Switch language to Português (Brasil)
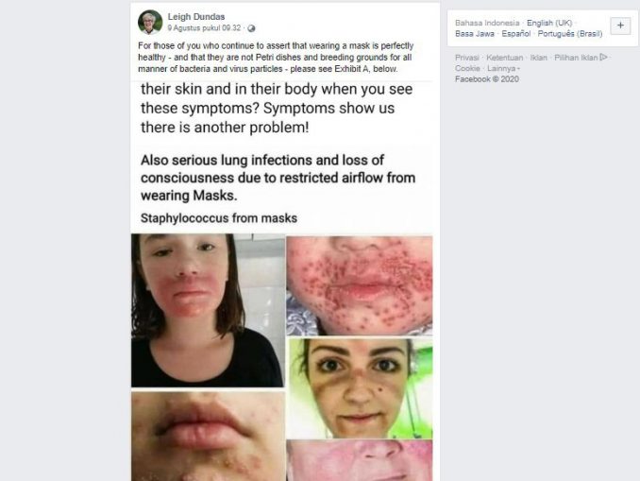 (x=570, y=33)
